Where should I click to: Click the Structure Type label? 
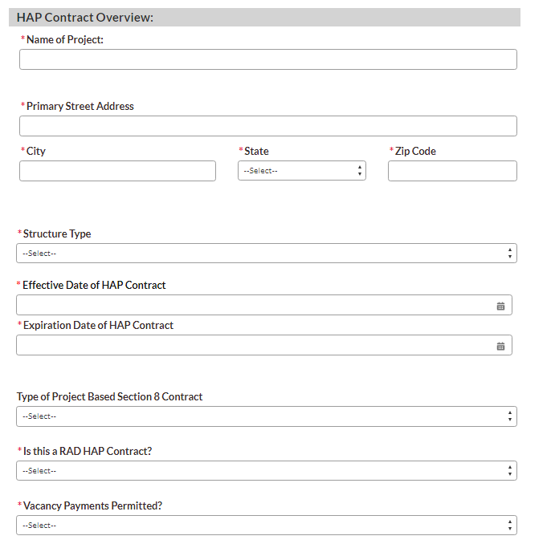point(57,234)
